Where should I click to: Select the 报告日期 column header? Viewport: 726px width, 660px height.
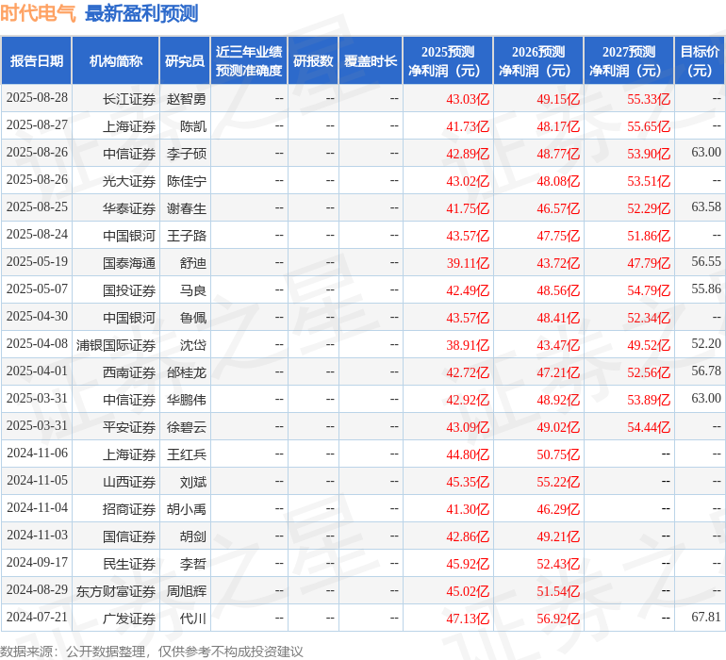point(37,60)
